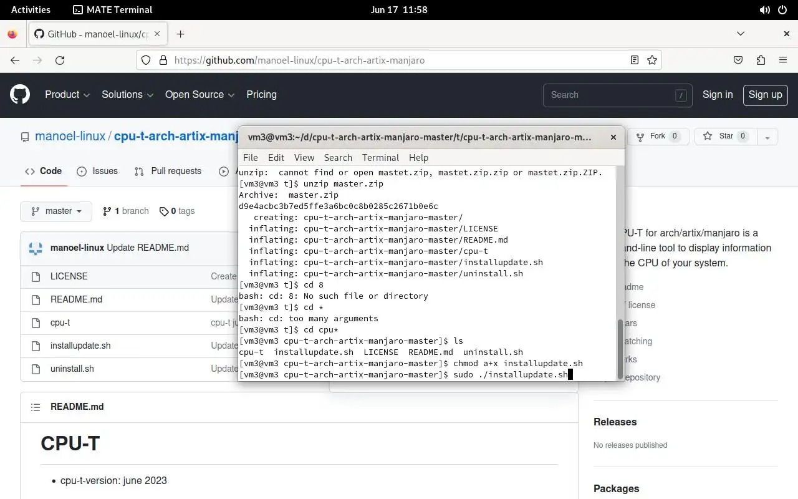The image size is (798, 499).
Task: Open terminal File menu
Action: (x=250, y=158)
